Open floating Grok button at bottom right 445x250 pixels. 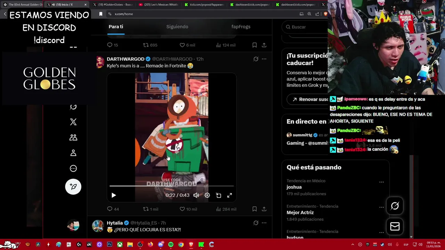395,206
